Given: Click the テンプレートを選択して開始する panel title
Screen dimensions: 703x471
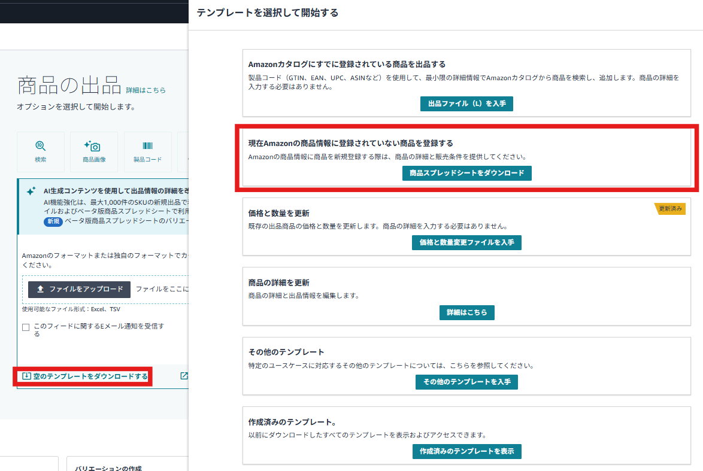Looking at the screenshot, I should pos(268,13).
